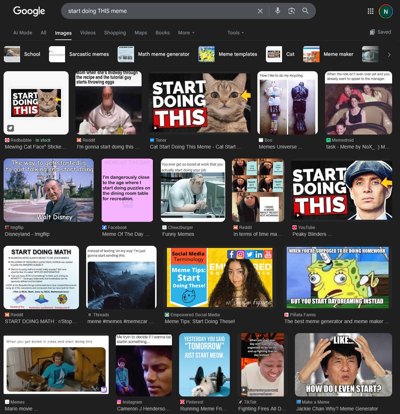Expand the More search categories dropdown

(x=186, y=33)
